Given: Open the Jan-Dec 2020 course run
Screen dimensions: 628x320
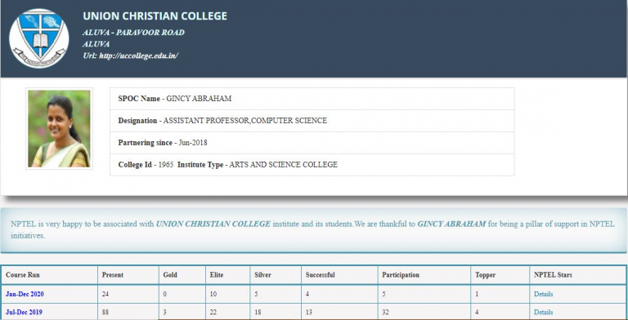Looking at the screenshot, I should pos(25,294).
